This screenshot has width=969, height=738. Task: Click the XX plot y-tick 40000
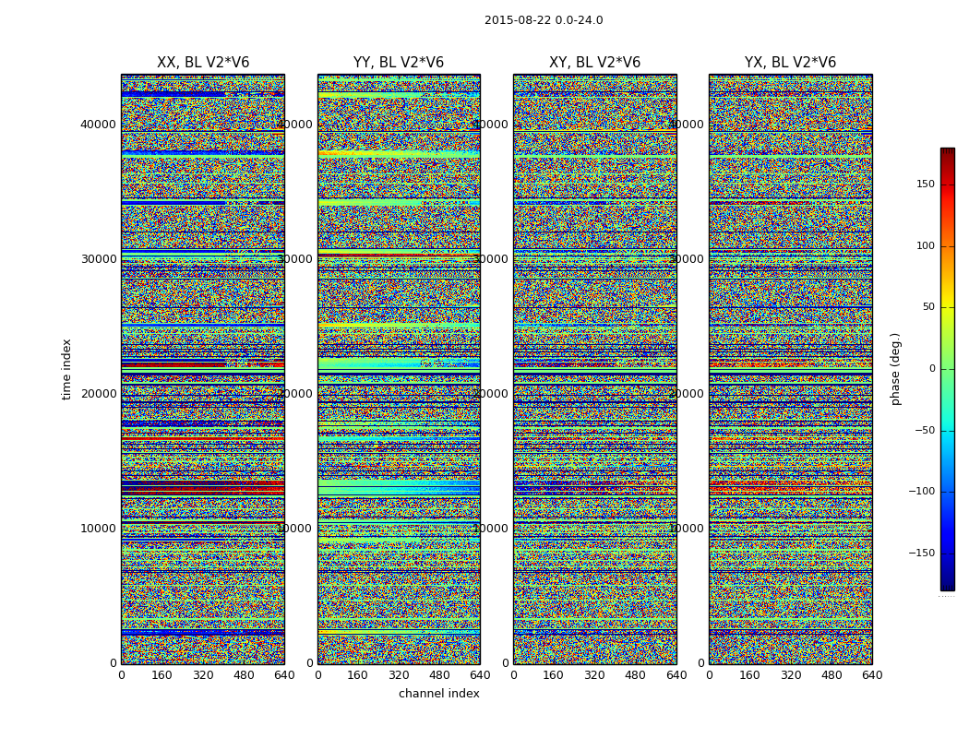click(x=98, y=125)
